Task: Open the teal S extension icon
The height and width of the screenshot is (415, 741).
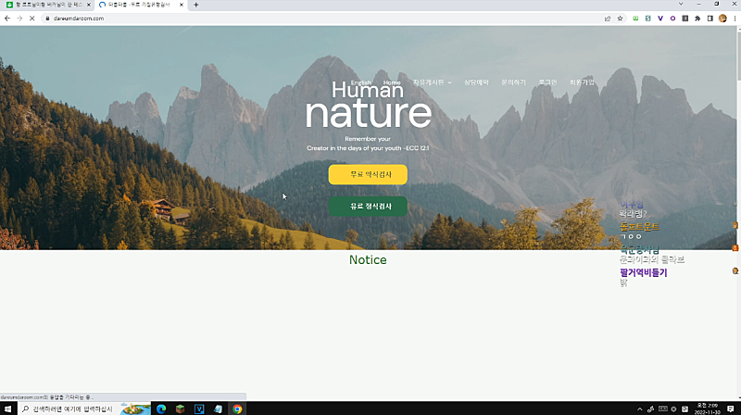Action: [647, 19]
